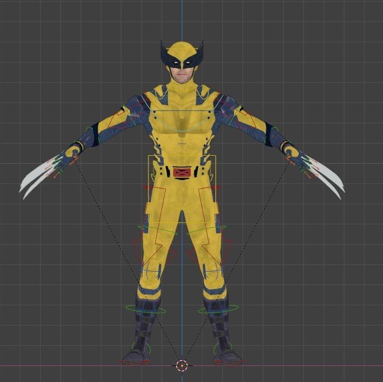Click the character's masked head
This screenshot has height=382, width=383.
pyautogui.click(x=182, y=62)
